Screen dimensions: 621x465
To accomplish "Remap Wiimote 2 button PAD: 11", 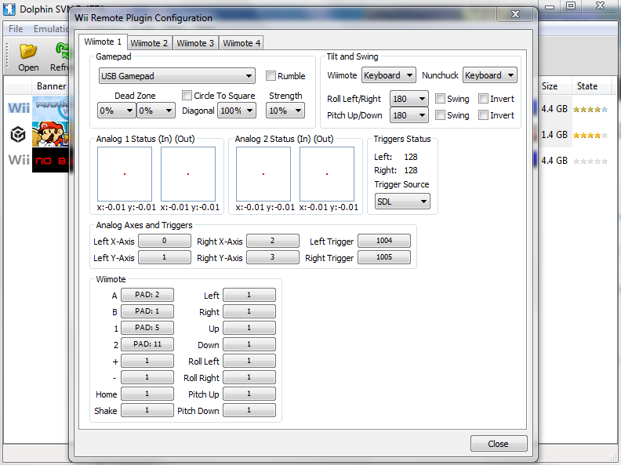I will [x=147, y=344].
